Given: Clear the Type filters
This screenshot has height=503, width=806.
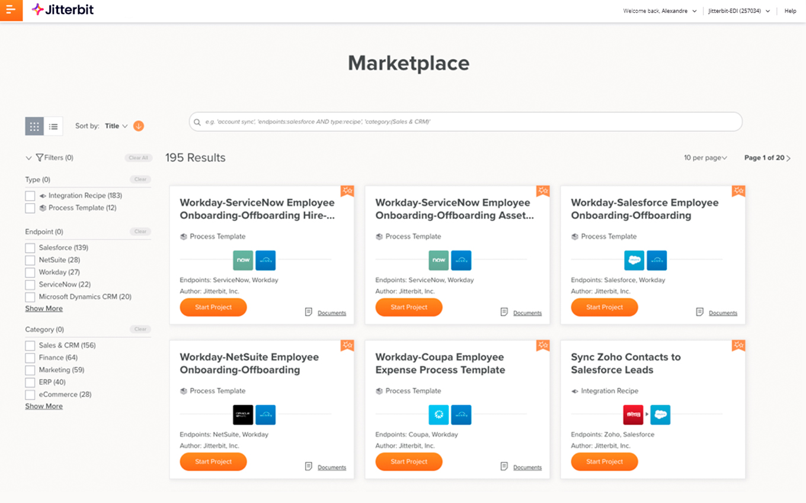Looking at the screenshot, I should tap(140, 179).
